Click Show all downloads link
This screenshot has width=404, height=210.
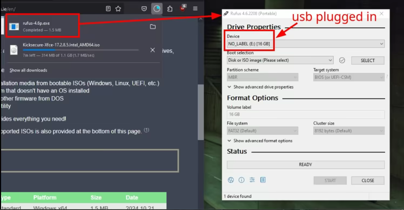pyautogui.click(x=28, y=70)
